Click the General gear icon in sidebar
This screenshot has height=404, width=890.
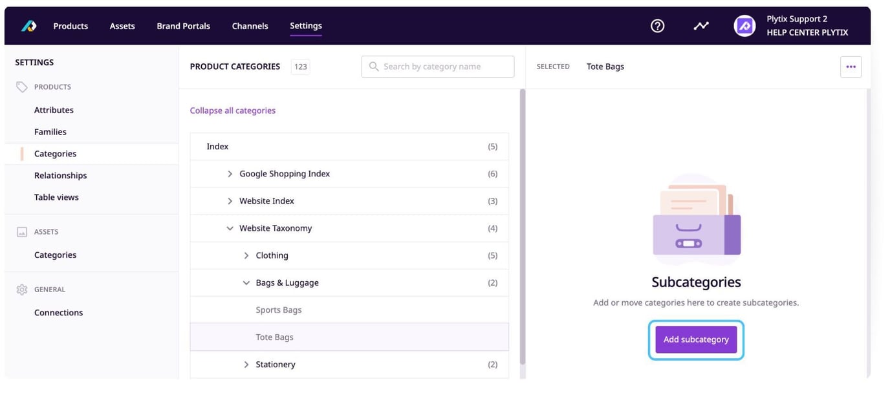coord(22,290)
